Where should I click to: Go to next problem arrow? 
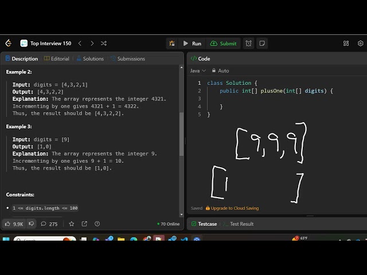click(92, 44)
